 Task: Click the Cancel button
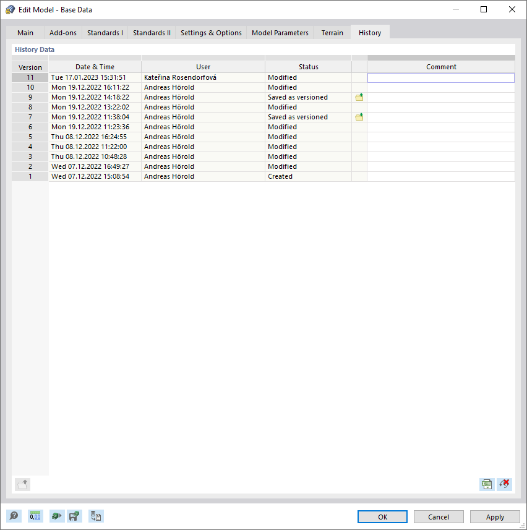(x=439, y=517)
